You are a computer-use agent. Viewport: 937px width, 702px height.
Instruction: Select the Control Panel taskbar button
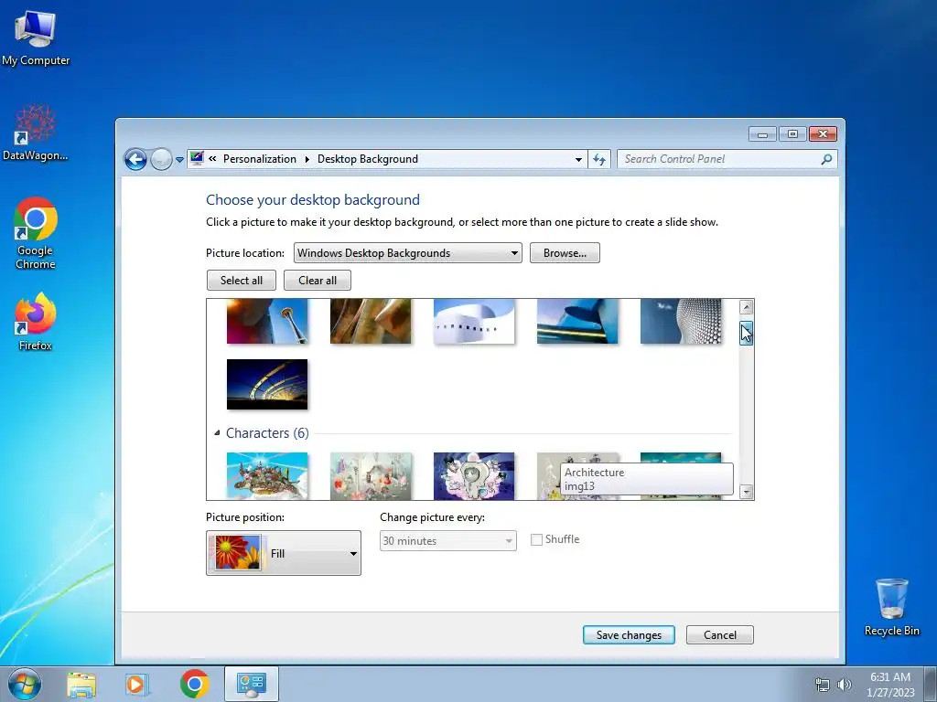point(251,684)
